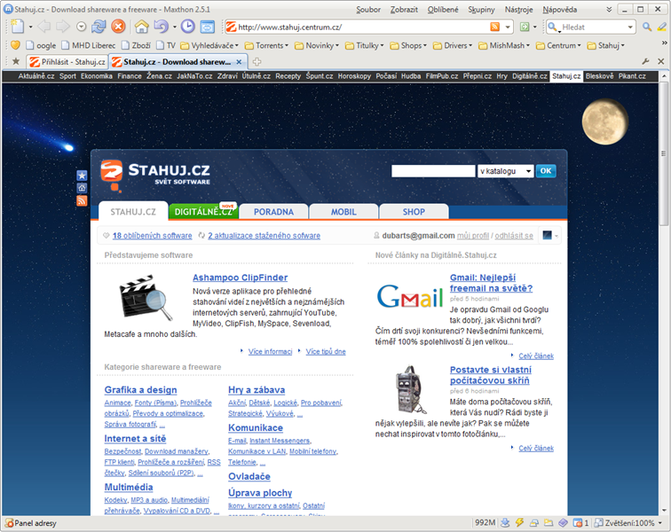Viewport: 671px width, 532px height.
Task: Click the orange RSS icon on page sidebar
Action: click(x=82, y=200)
